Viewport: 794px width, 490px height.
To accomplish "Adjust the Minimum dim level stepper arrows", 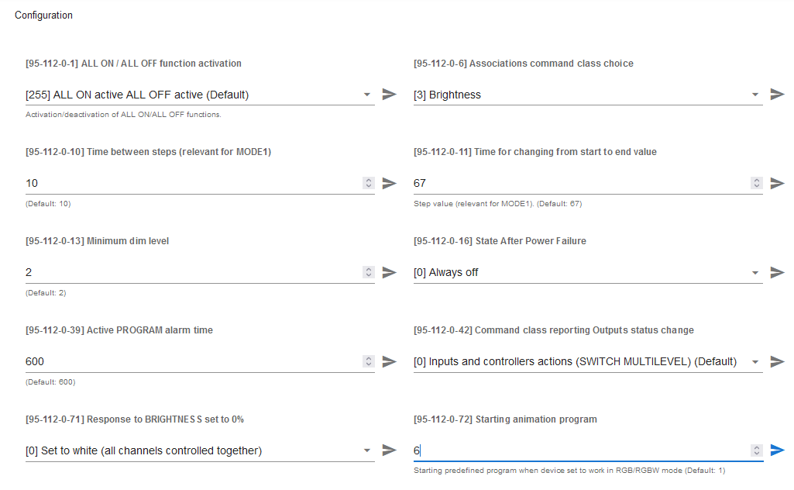I will [369, 272].
